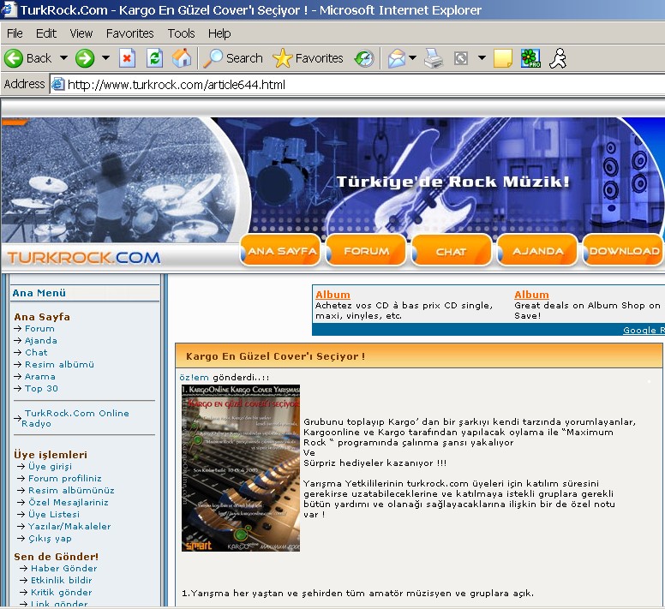
Task: Open the Tools menu
Action: [181, 33]
